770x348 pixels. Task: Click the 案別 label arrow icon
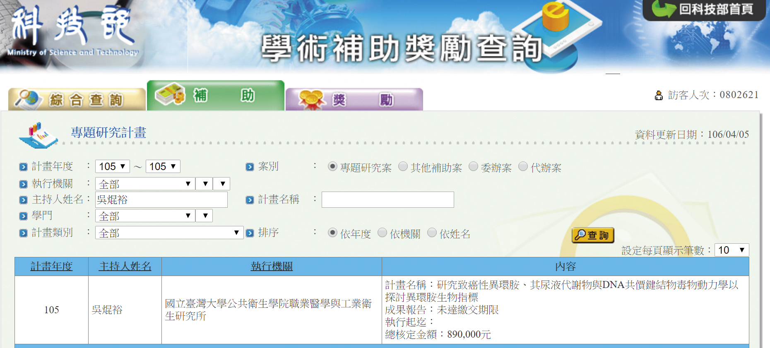click(x=250, y=167)
